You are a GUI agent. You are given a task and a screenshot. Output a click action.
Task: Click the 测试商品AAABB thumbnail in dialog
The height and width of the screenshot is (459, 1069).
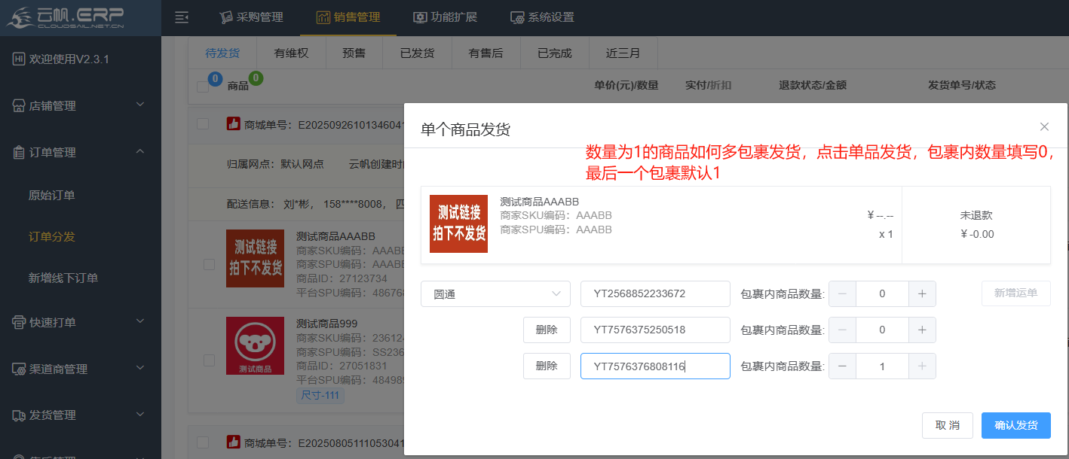pyautogui.click(x=458, y=223)
